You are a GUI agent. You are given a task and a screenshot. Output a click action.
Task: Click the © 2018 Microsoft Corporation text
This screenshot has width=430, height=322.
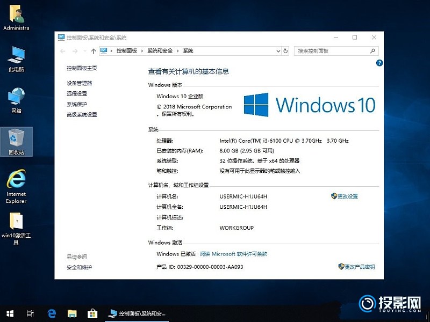[194, 107]
